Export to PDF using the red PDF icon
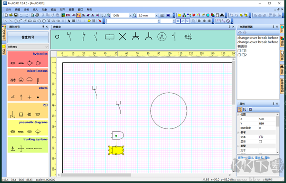 (x=68, y=15)
